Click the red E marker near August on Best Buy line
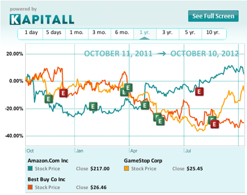The height and width of the screenshot is (195, 247). (215, 125)
